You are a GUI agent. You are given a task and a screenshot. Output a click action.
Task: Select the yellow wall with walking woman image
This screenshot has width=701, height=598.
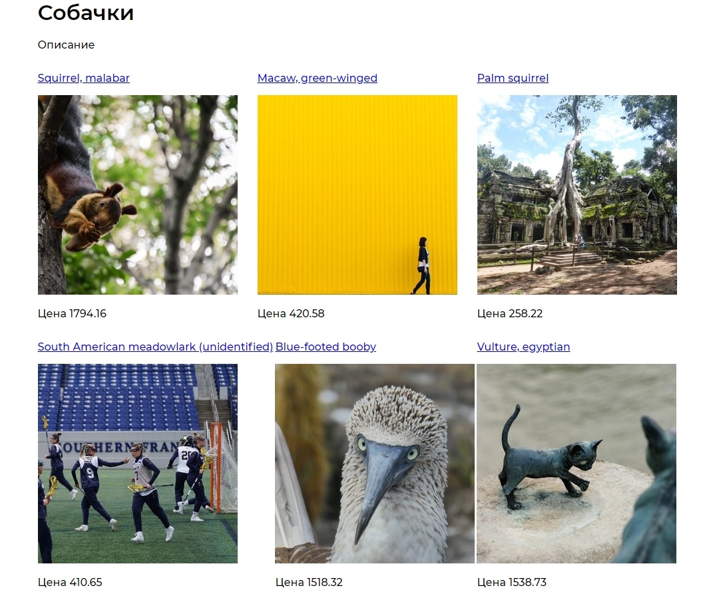[357, 195]
